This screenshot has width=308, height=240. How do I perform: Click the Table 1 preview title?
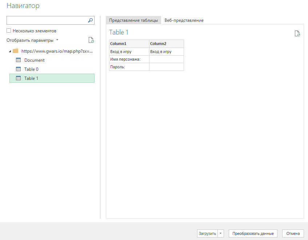(x=119, y=32)
